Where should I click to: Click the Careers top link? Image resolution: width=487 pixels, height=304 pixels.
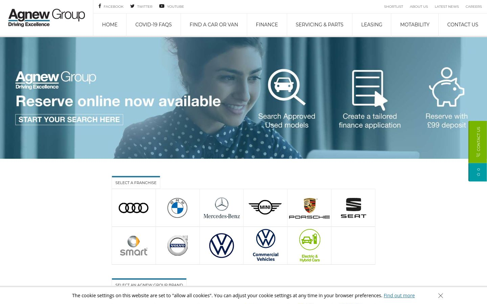(473, 6)
